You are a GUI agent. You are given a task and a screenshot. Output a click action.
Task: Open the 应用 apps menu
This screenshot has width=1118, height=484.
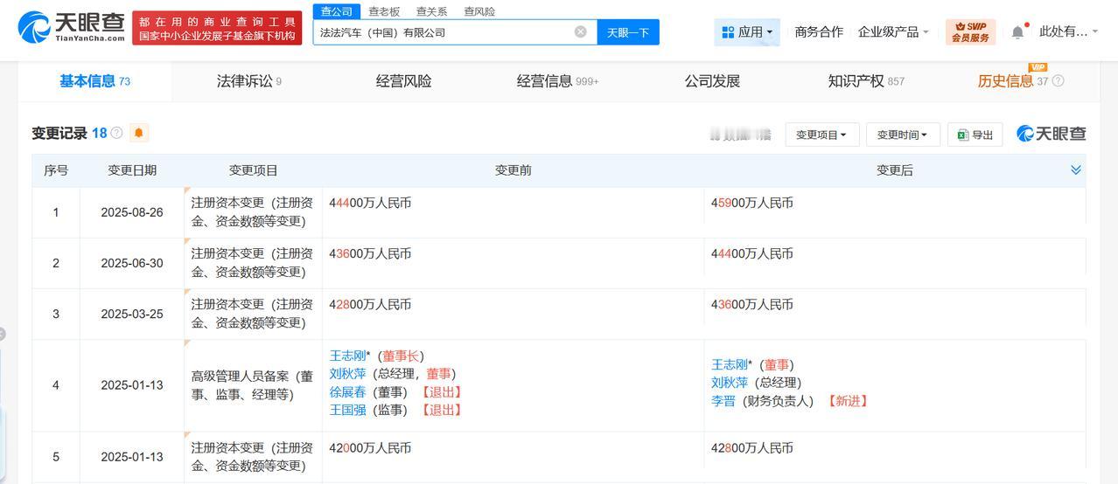tap(747, 32)
